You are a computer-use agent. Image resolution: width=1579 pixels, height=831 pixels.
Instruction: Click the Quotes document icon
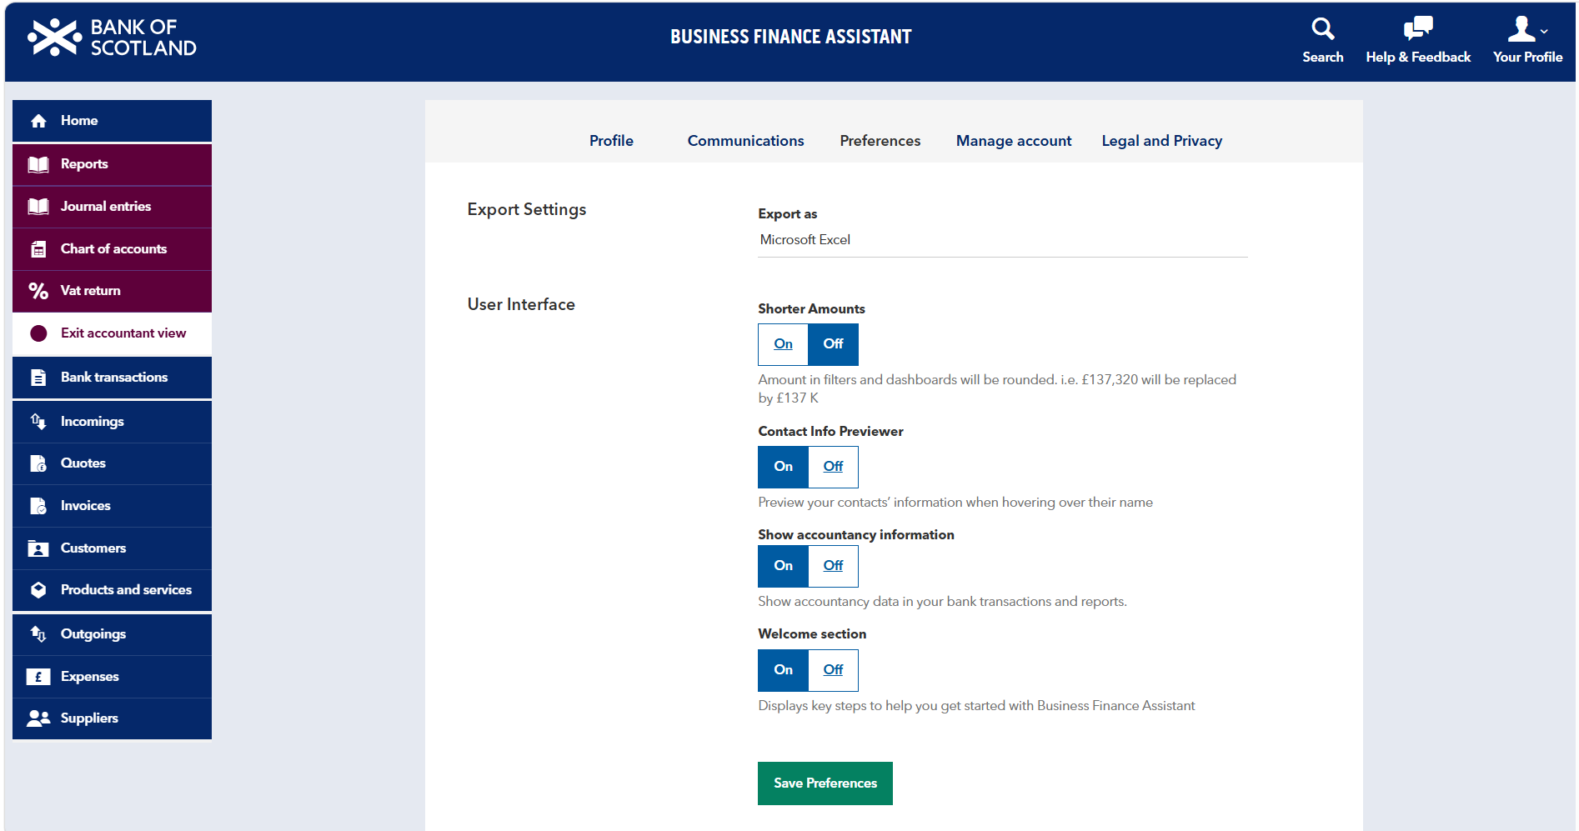click(38, 463)
